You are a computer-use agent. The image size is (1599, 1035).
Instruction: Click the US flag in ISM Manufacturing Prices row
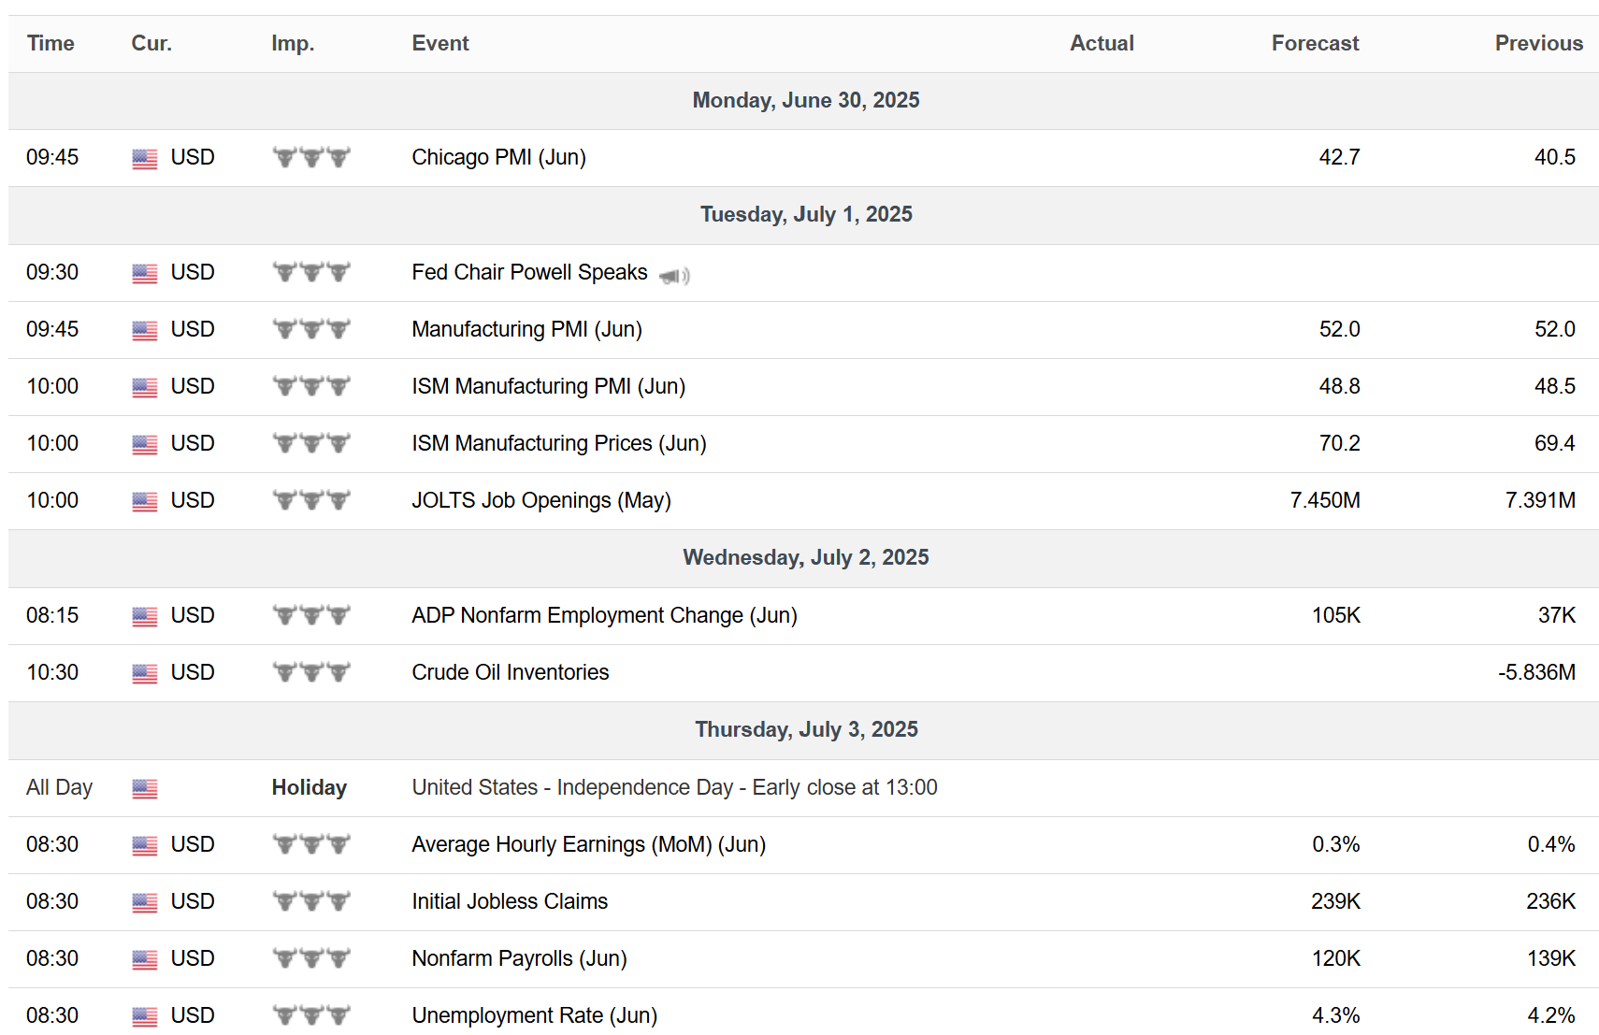(x=145, y=444)
